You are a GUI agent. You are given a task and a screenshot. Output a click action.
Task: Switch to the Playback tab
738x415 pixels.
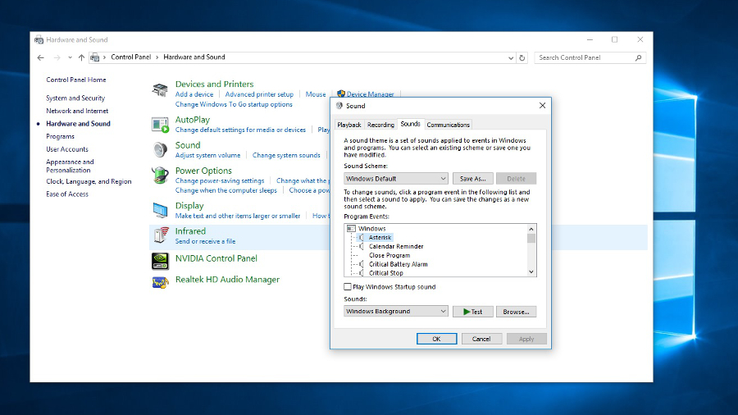click(349, 125)
